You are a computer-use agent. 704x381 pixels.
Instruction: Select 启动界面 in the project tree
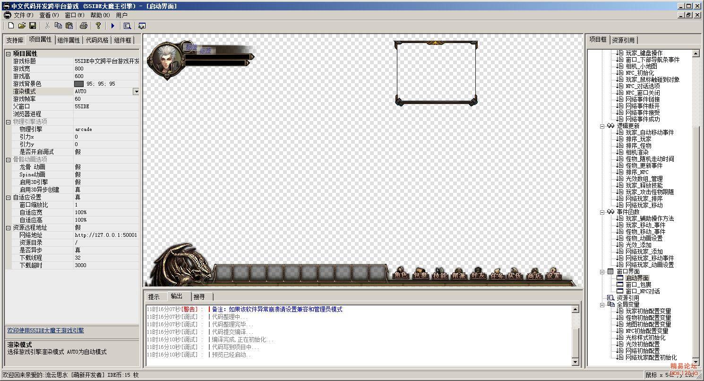tap(637, 278)
